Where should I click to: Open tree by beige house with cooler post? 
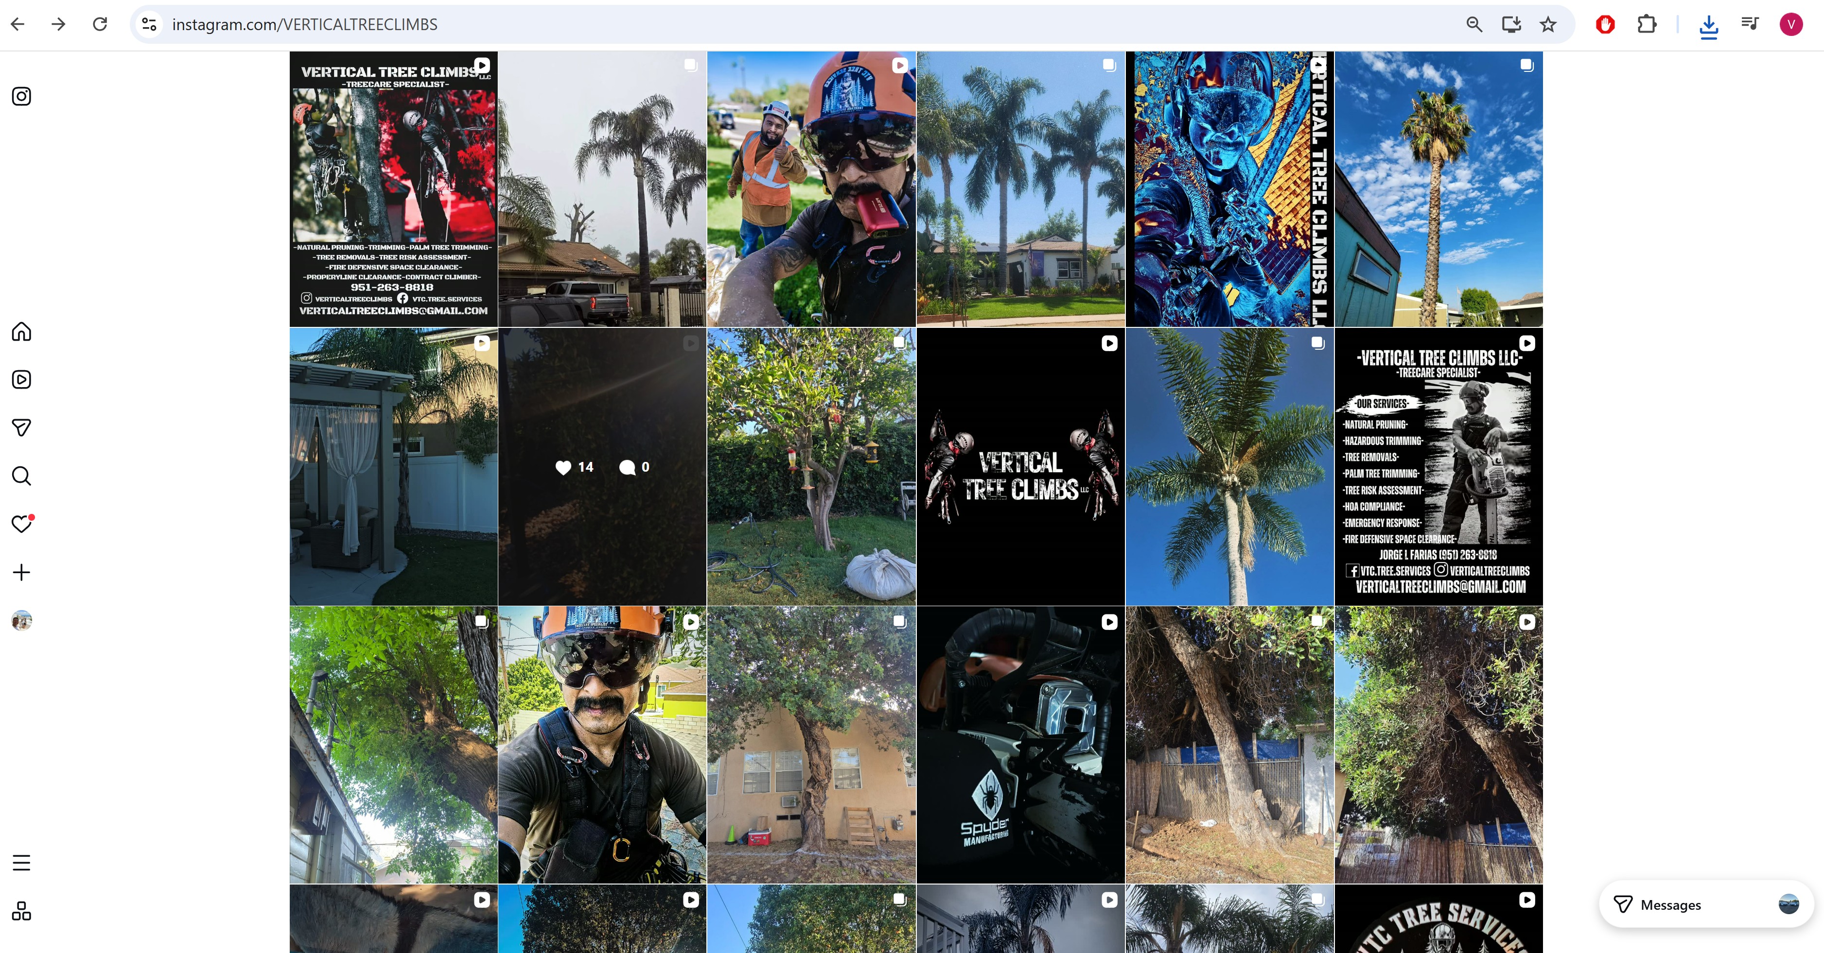pos(811,744)
